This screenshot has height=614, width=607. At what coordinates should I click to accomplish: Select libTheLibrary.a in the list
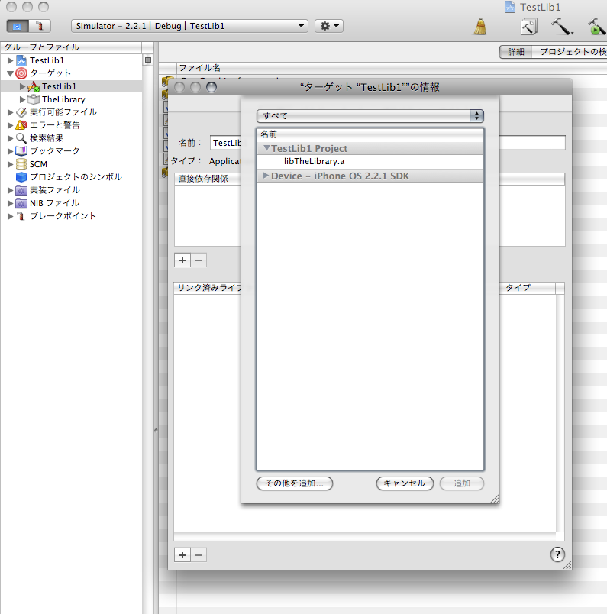(x=370, y=161)
